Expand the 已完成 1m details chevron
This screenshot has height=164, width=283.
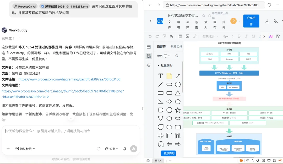coord(20,39)
